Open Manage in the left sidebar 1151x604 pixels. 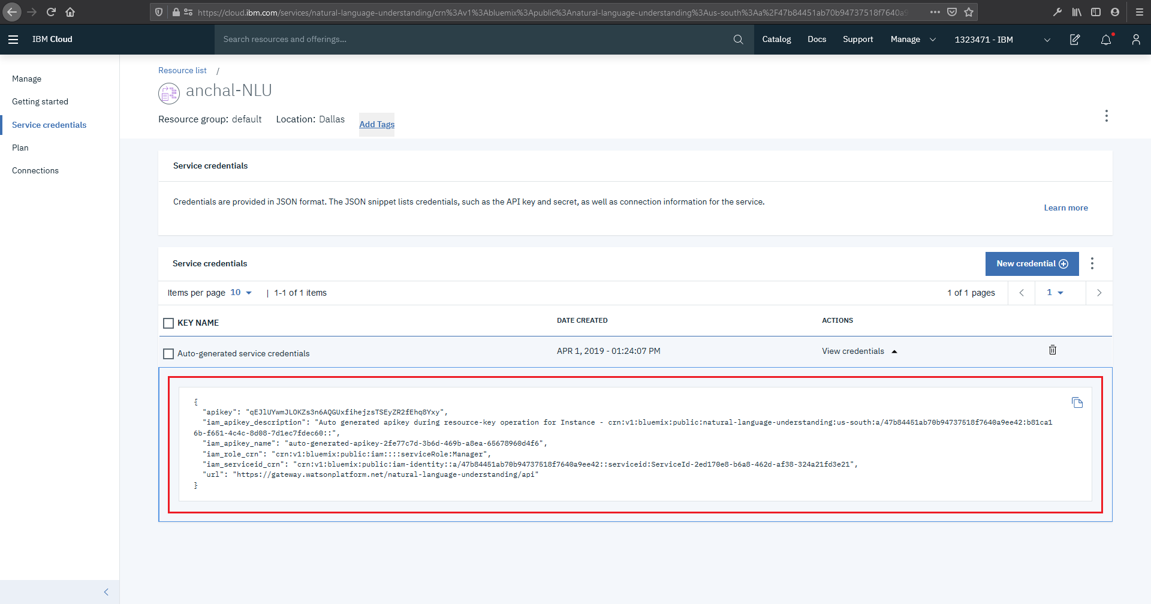point(26,79)
